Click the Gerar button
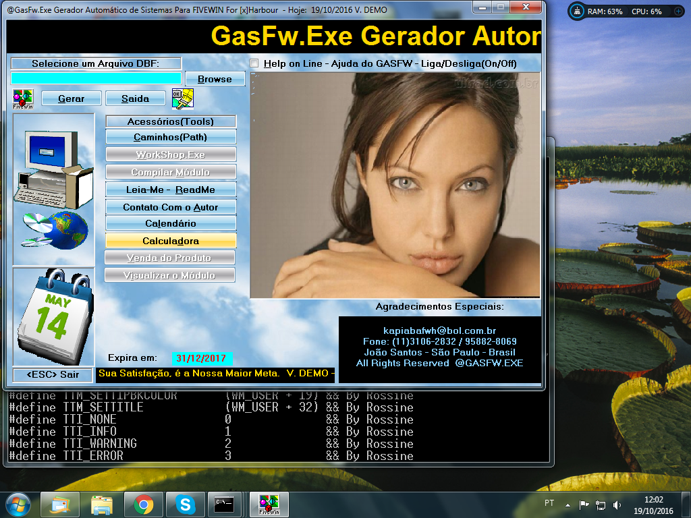 [72, 98]
